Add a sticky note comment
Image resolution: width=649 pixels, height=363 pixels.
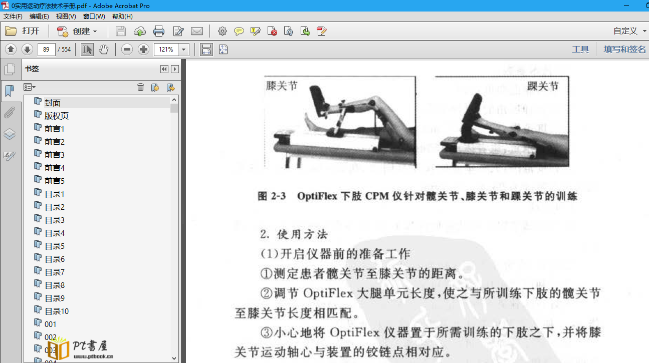point(239,31)
